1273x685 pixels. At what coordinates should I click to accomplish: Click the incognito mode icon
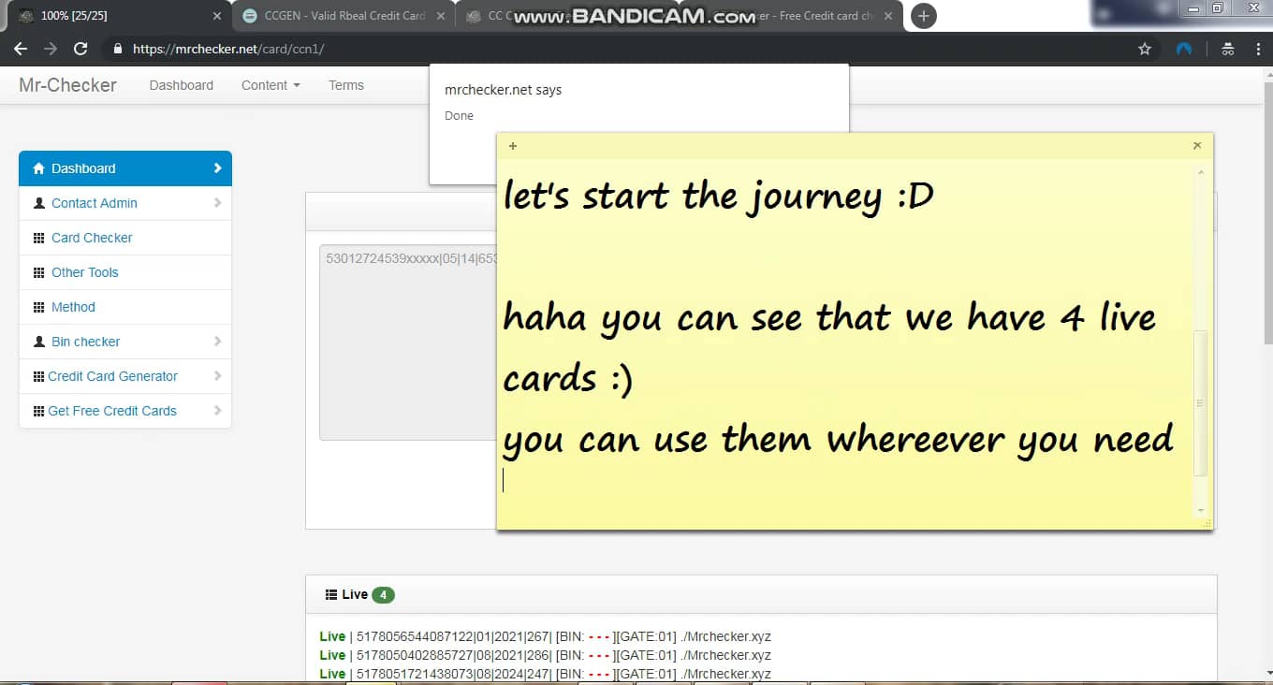point(1228,49)
